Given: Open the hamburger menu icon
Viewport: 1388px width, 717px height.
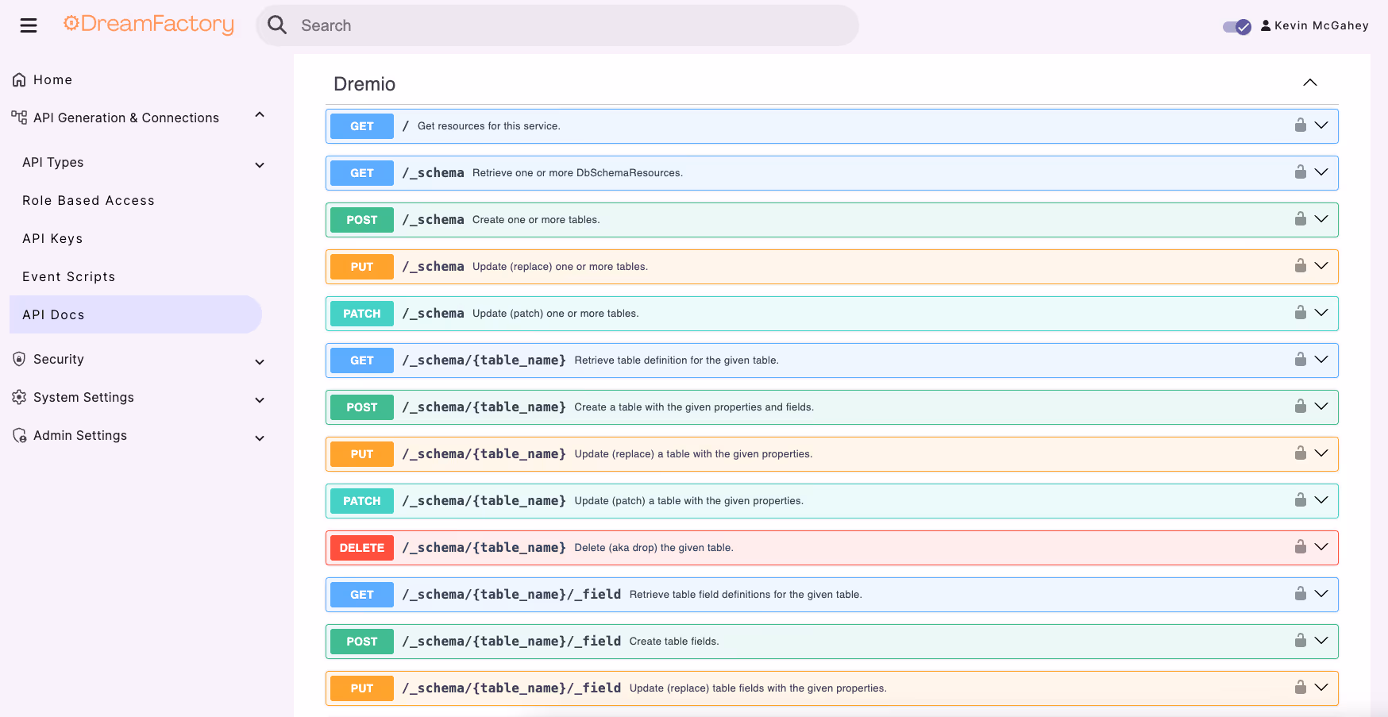Looking at the screenshot, I should 29,25.
